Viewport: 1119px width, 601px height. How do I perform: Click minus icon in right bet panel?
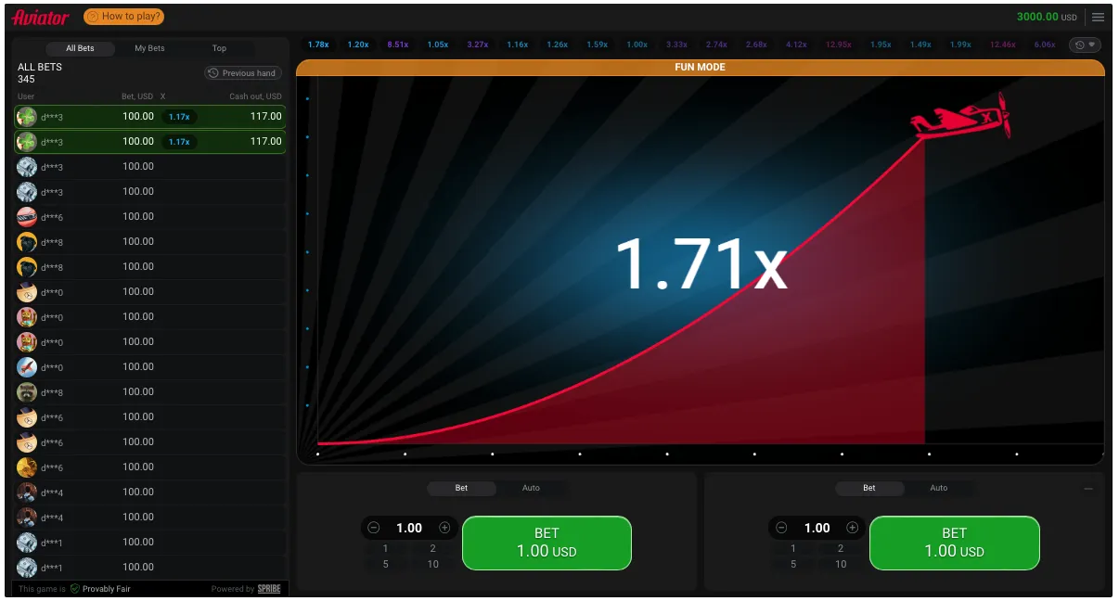(x=781, y=528)
